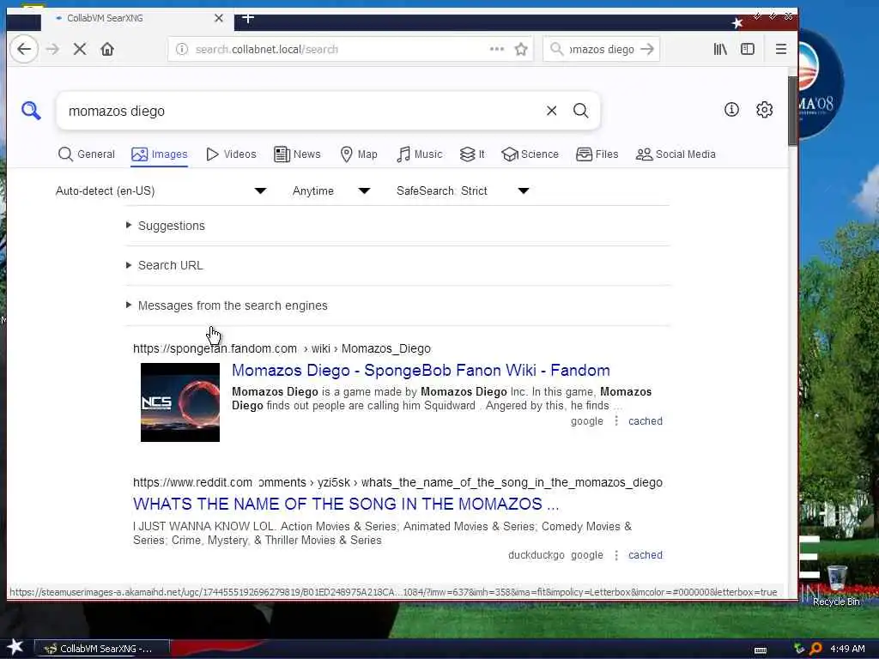Open the result more-options dots beside google
Viewport: 879px width, 659px height.
pyautogui.click(x=616, y=420)
